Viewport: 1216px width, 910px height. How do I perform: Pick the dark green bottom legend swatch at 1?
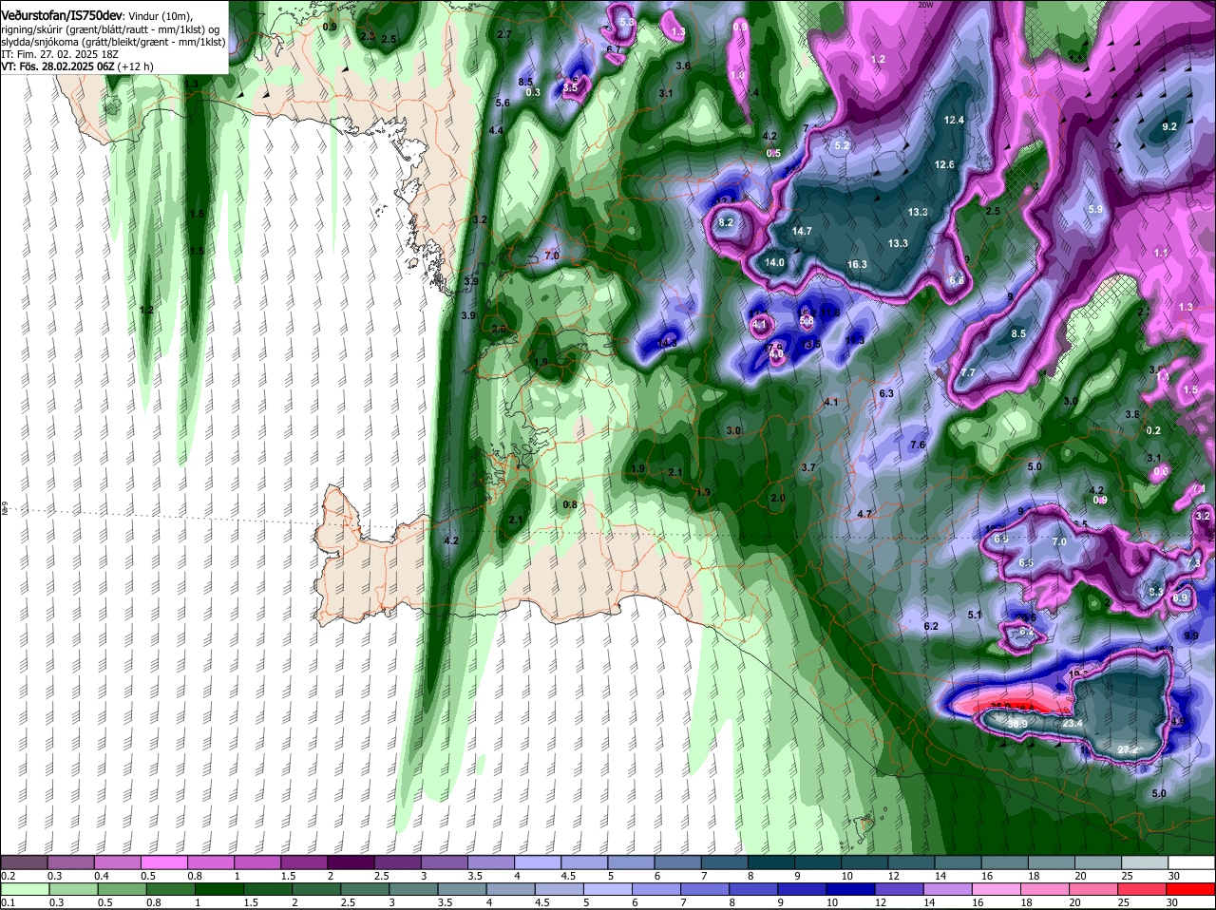(218, 889)
